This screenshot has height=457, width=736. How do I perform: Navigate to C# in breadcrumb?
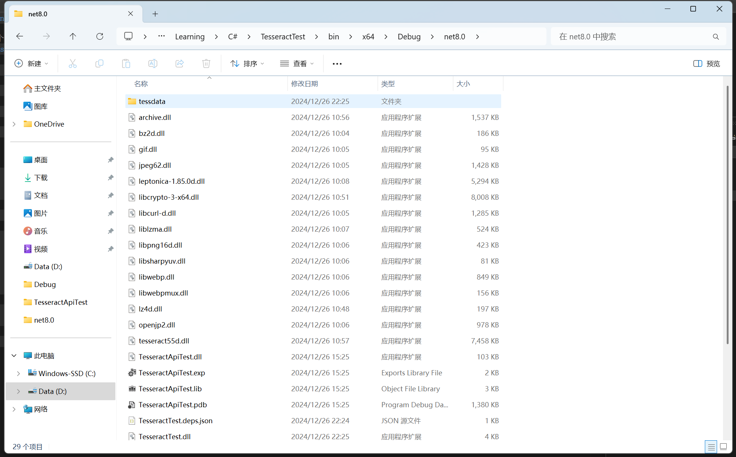(x=233, y=37)
